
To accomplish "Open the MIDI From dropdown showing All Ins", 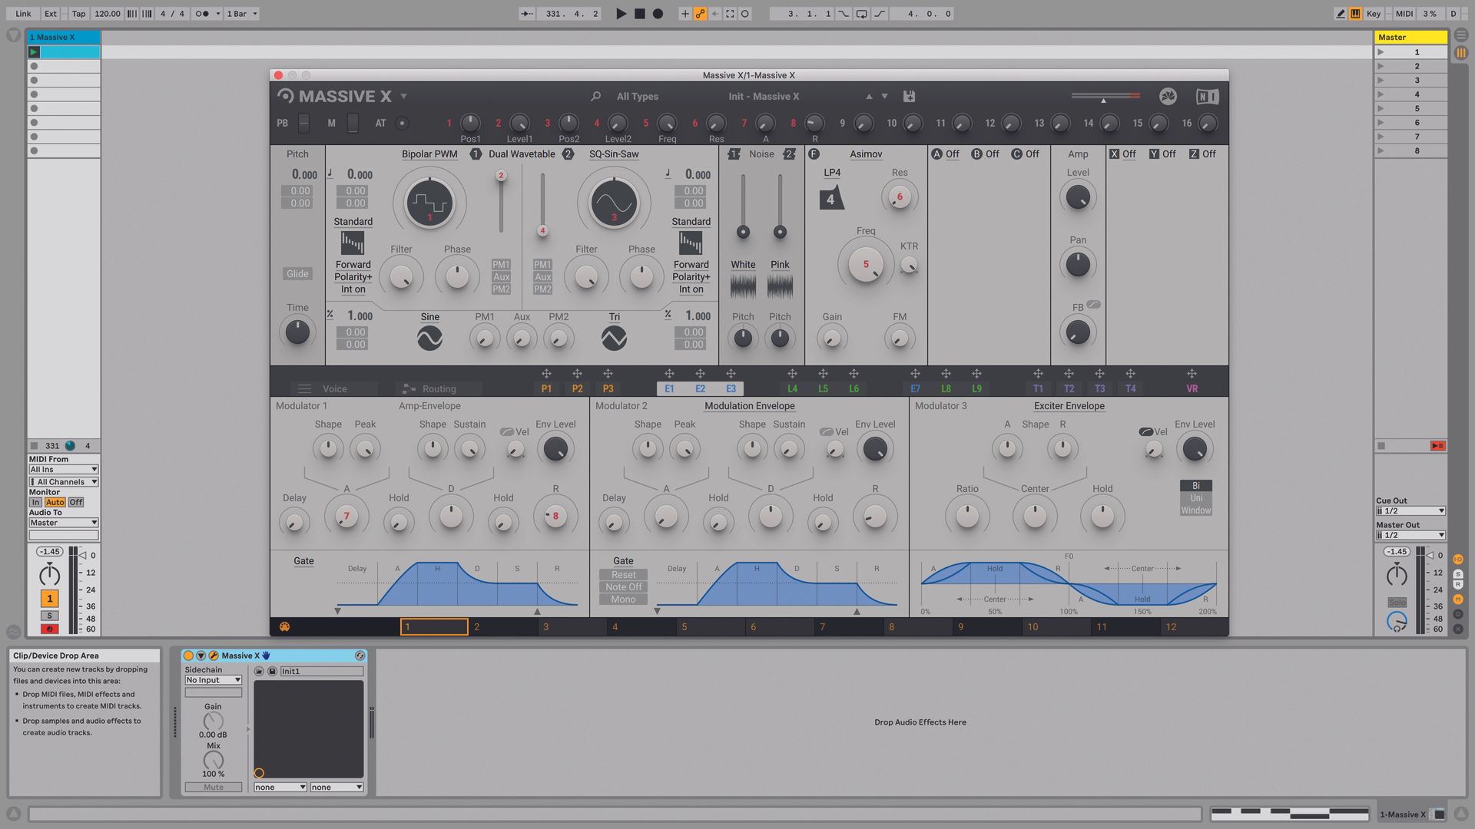I will pos(63,469).
